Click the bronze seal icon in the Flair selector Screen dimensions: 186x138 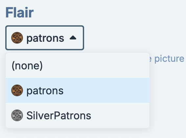[17, 38]
